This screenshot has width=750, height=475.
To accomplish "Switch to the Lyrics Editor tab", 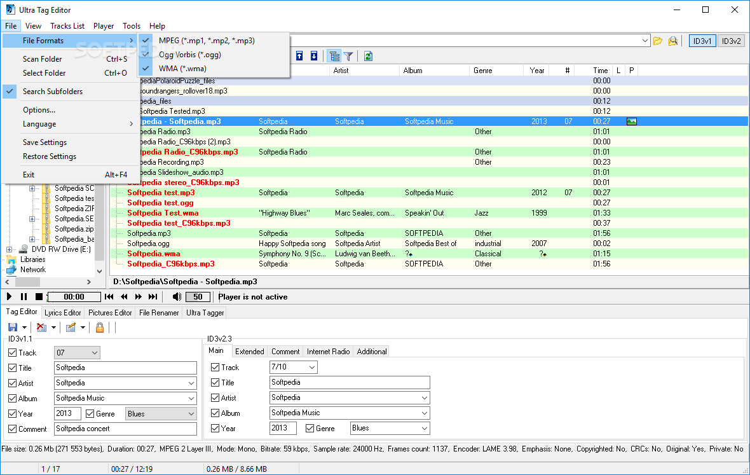I will [x=63, y=313].
